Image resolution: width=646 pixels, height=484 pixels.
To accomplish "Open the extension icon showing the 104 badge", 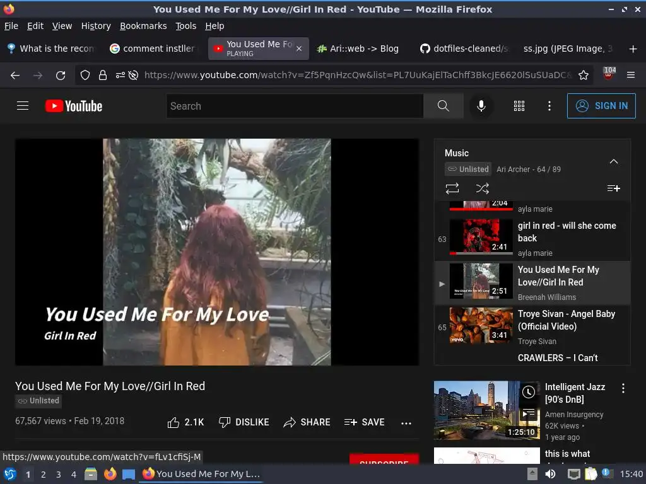I will [609, 74].
